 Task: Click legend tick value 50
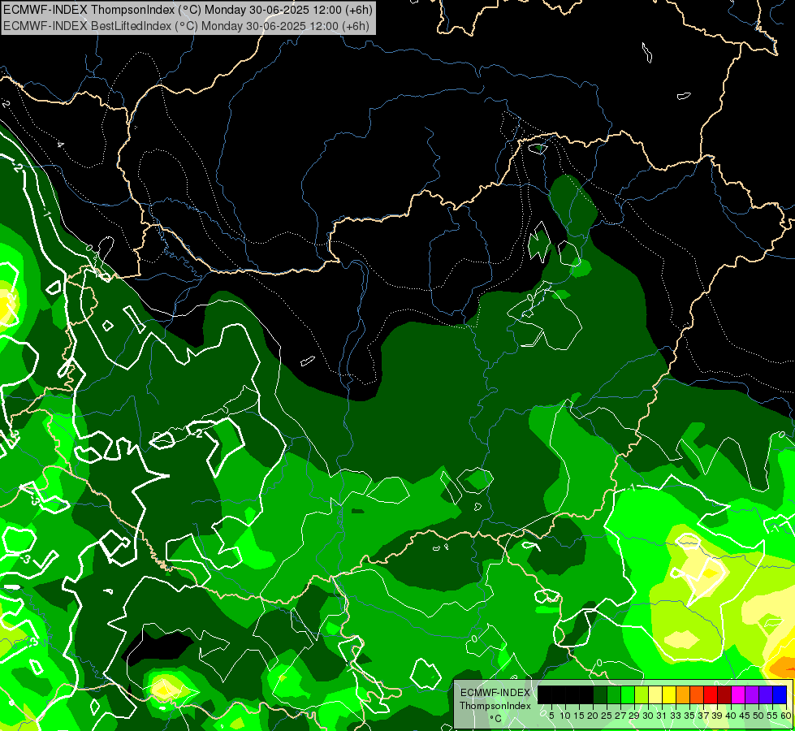[x=759, y=716]
